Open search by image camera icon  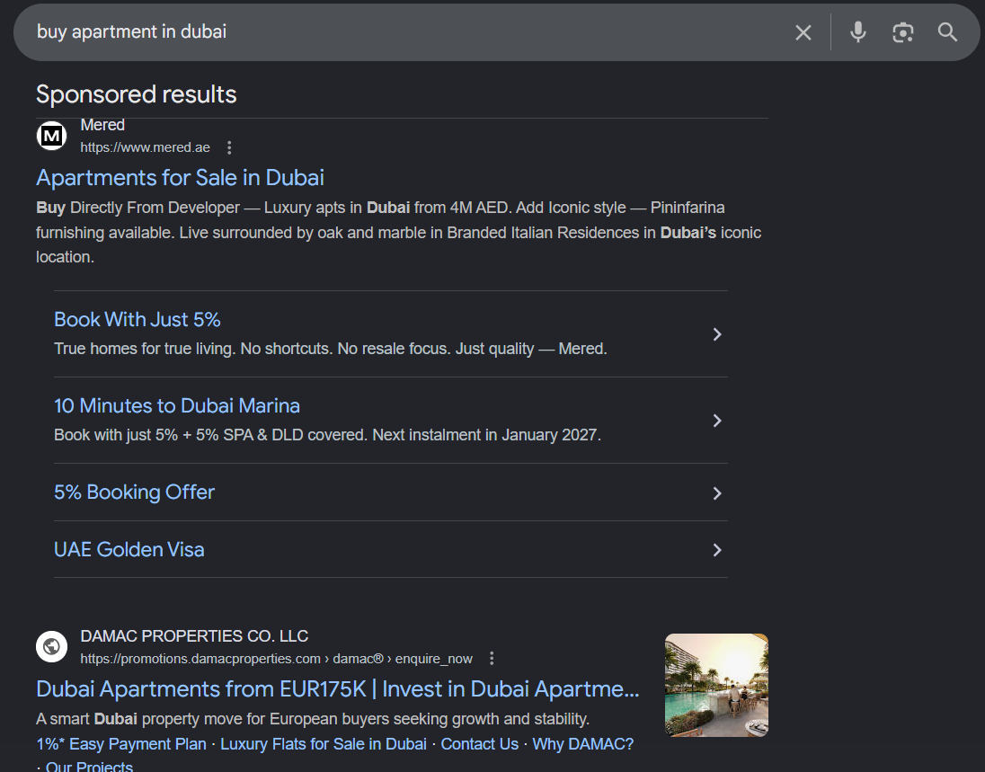pos(902,32)
